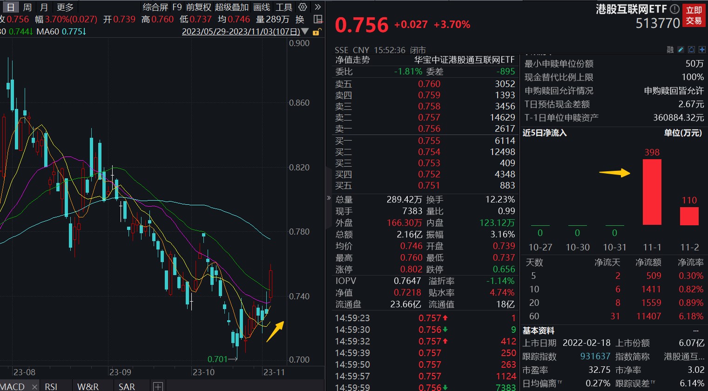Click the F9 toolbar button
Screen dimensions: 708x391
pyautogui.click(x=177, y=7)
